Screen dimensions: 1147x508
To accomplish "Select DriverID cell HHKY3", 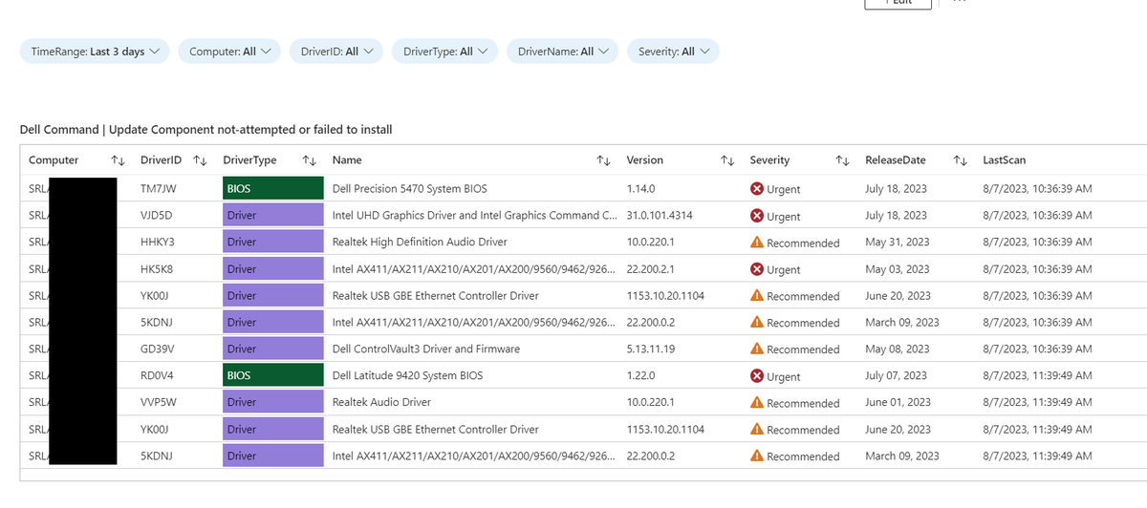I will coord(158,243).
